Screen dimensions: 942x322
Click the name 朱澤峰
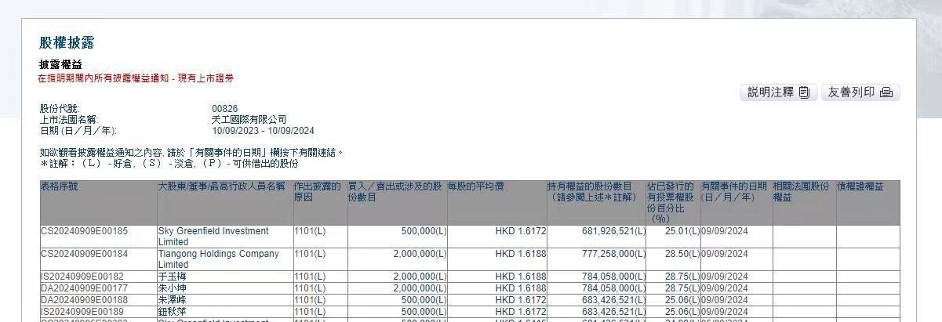(172, 300)
